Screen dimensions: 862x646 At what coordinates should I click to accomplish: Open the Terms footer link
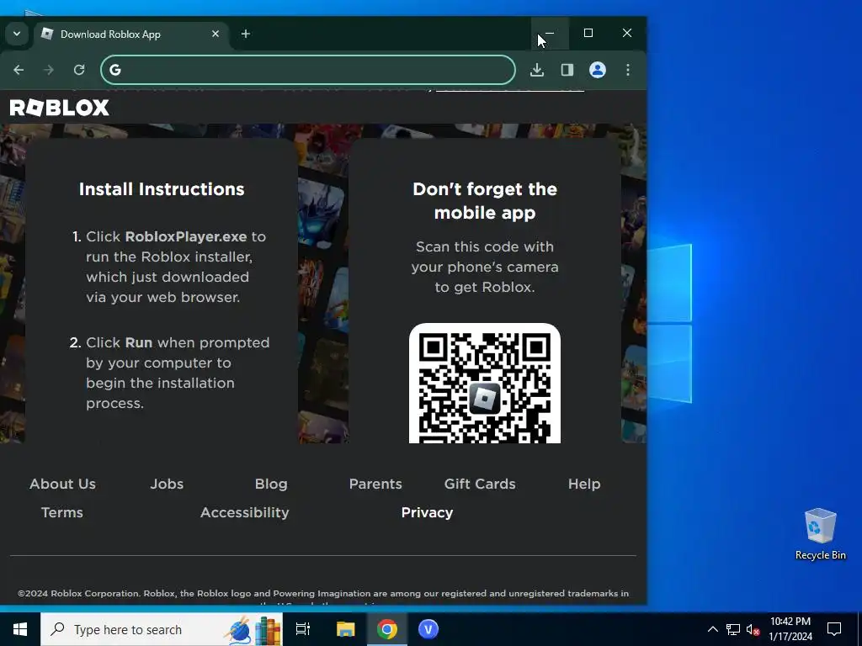62,512
